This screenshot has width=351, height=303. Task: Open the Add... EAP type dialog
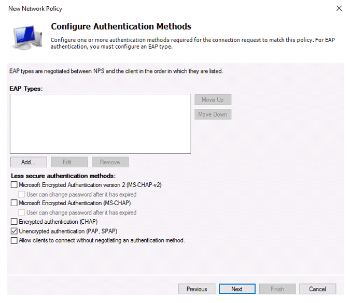tap(29, 162)
